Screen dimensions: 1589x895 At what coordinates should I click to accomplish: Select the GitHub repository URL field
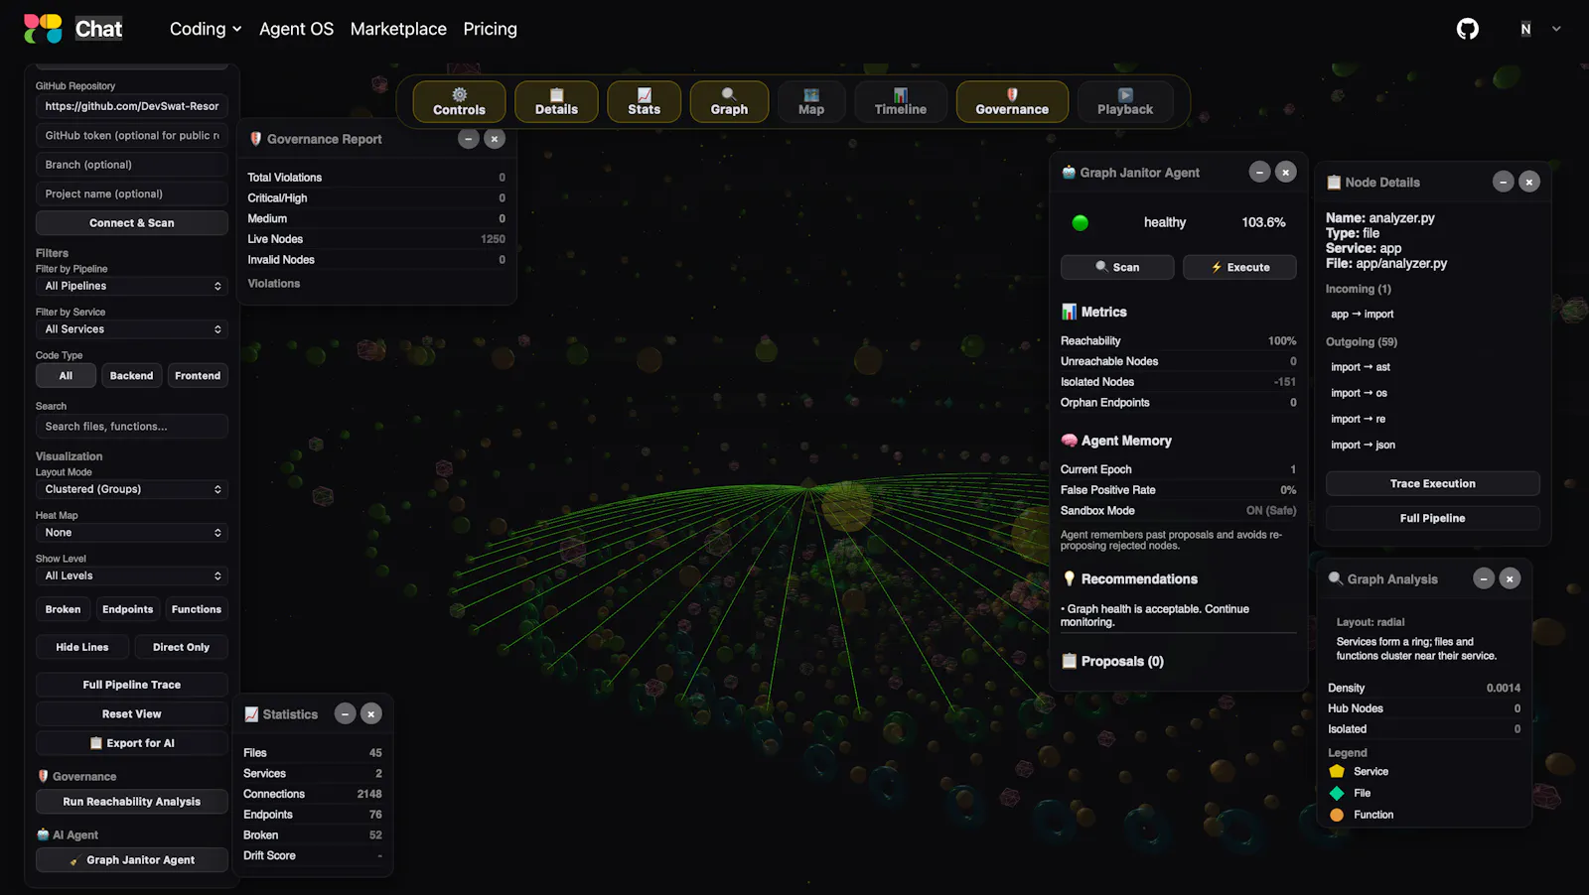click(x=132, y=106)
